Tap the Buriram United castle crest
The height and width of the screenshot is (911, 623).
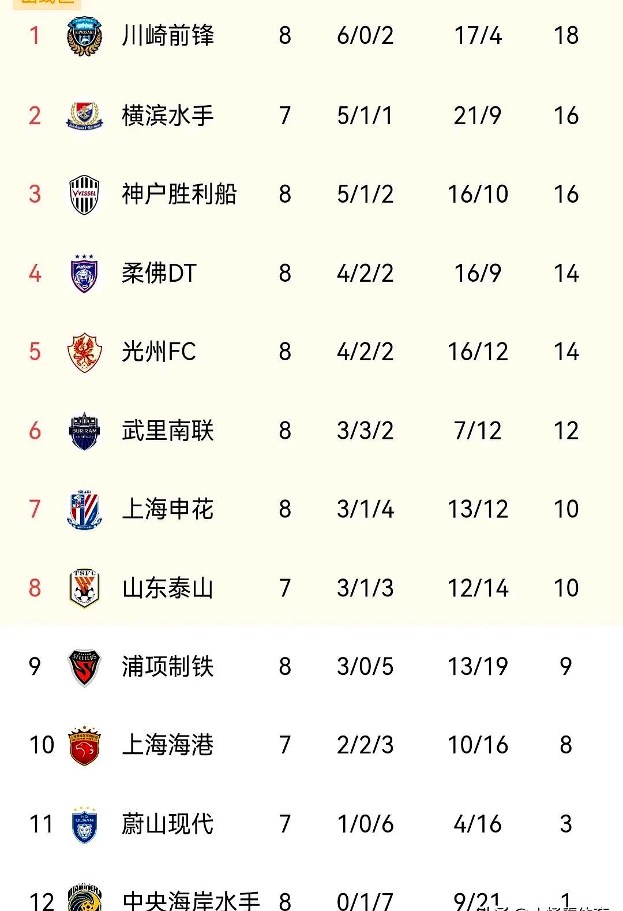pyautogui.click(x=85, y=431)
